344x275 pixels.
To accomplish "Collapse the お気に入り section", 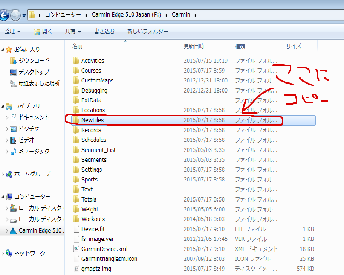I will click(3, 50).
